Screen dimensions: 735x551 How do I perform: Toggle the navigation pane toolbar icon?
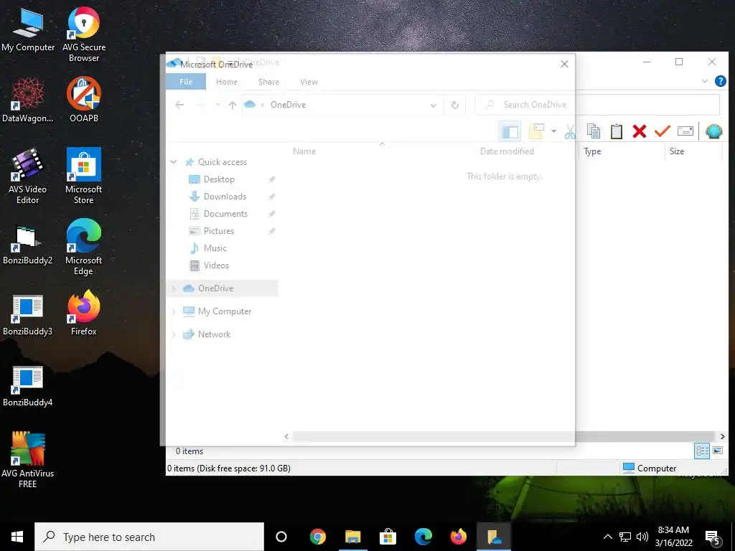(510, 132)
